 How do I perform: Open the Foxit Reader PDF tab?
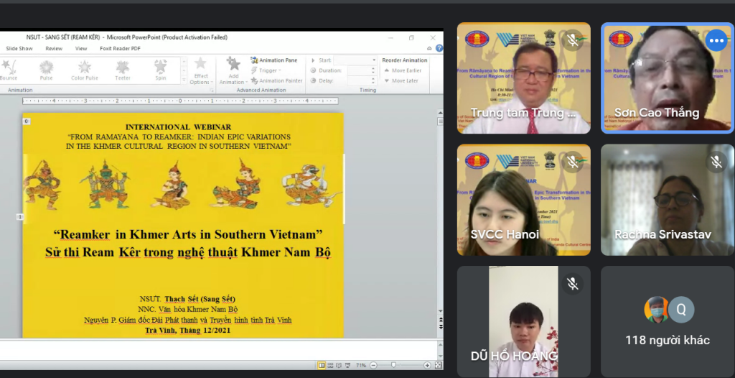120,48
